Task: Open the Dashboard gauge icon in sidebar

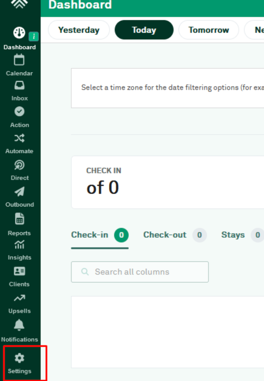Action: pyautogui.click(x=19, y=33)
